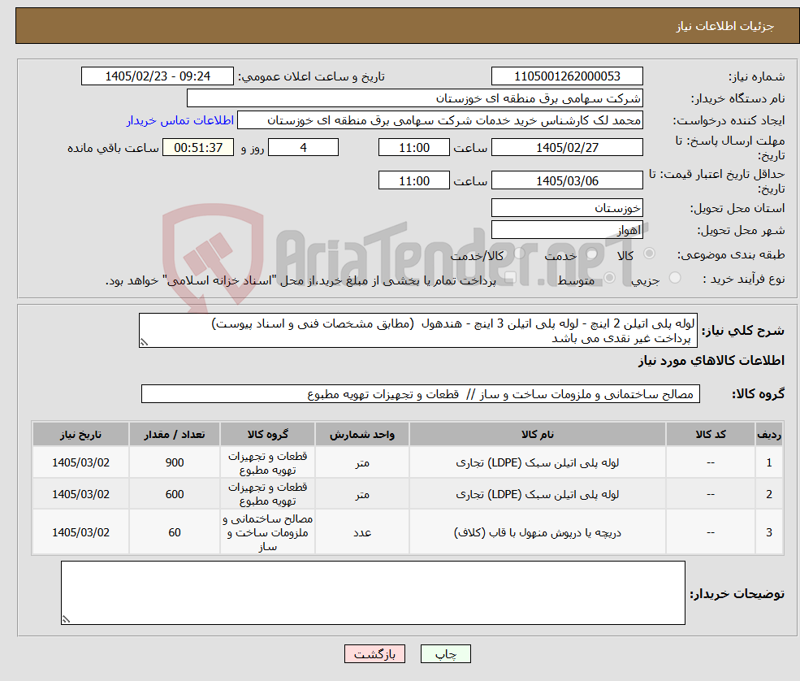This screenshot has width=800, height=681.
Task: Click the واحد شمارش column header
Action: pyautogui.click(x=361, y=435)
